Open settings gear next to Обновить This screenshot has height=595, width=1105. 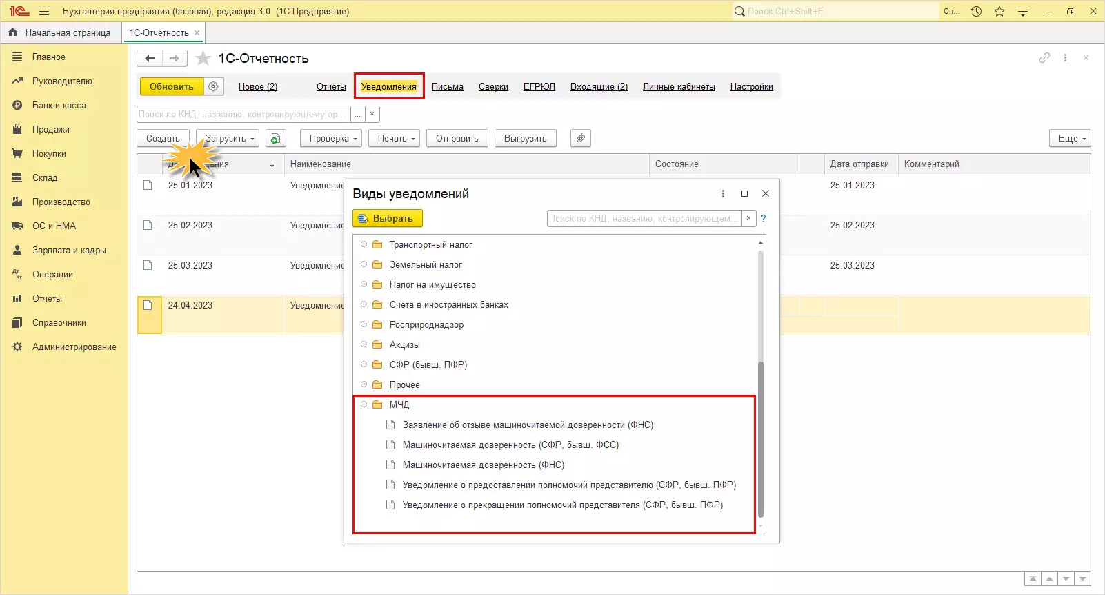(x=213, y=86)
